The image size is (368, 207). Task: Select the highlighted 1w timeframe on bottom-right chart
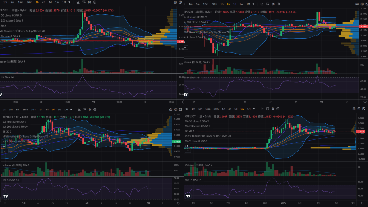coord(242,109)
